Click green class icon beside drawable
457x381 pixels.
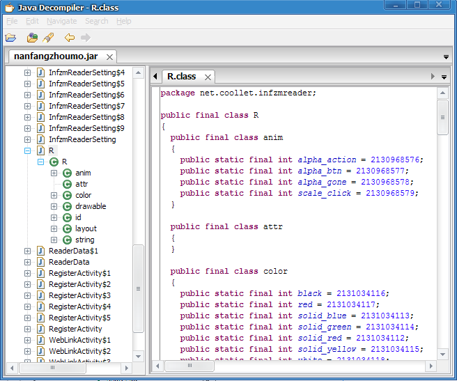click(68, 206)
